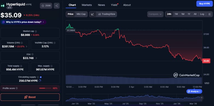Click the AI icon beside Why is HYPE's price down
Viewport: 214px width, 106px height.
point(4,22)
